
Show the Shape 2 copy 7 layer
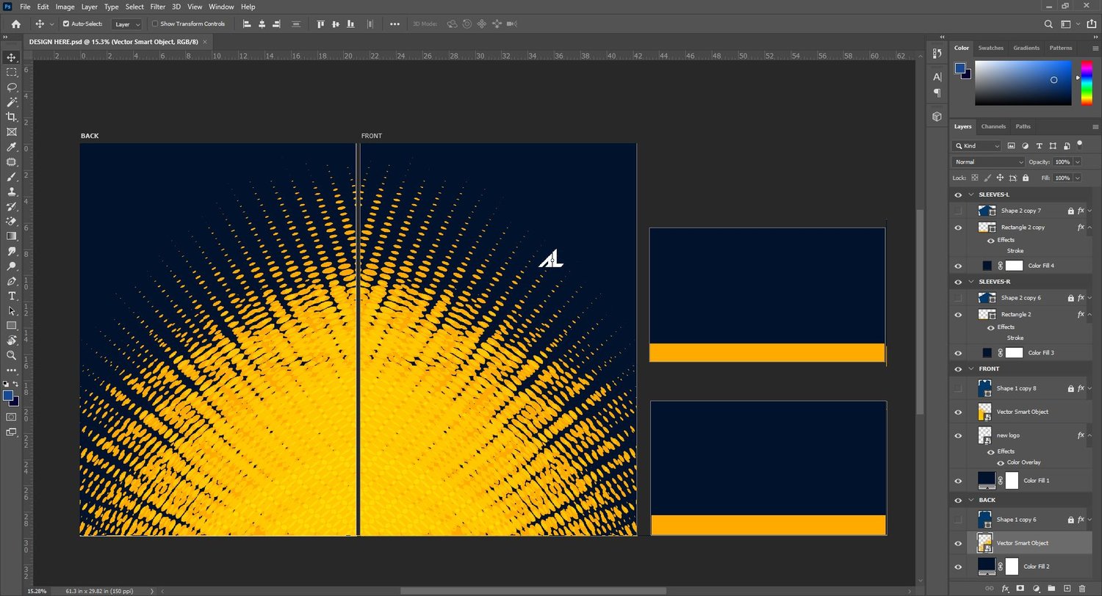pos(957,211)
